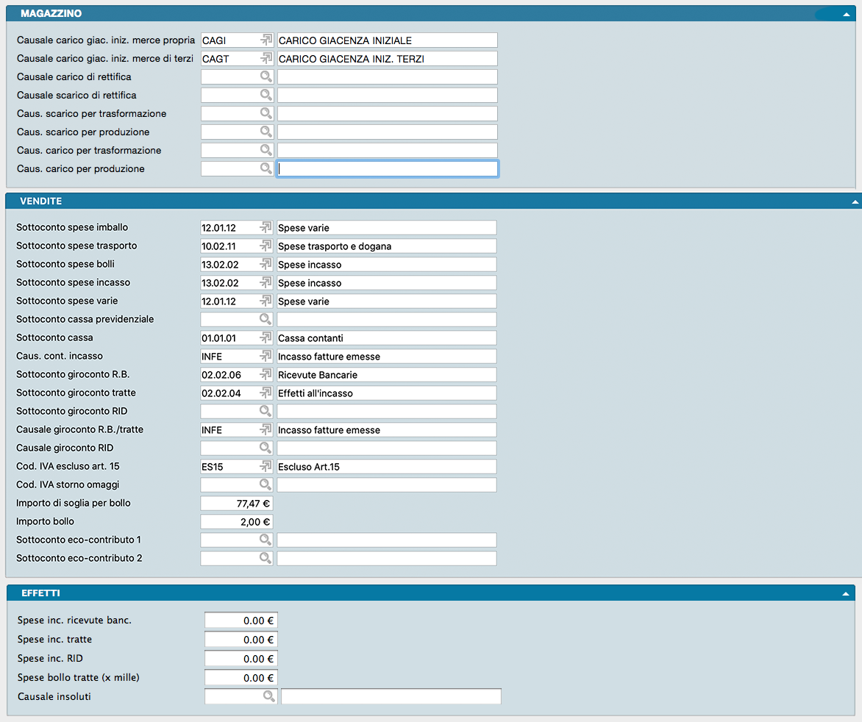Open arrow icon for Sottoconto giroconto tratte
Screen dimensions: 862x722
tap(266, 393)
